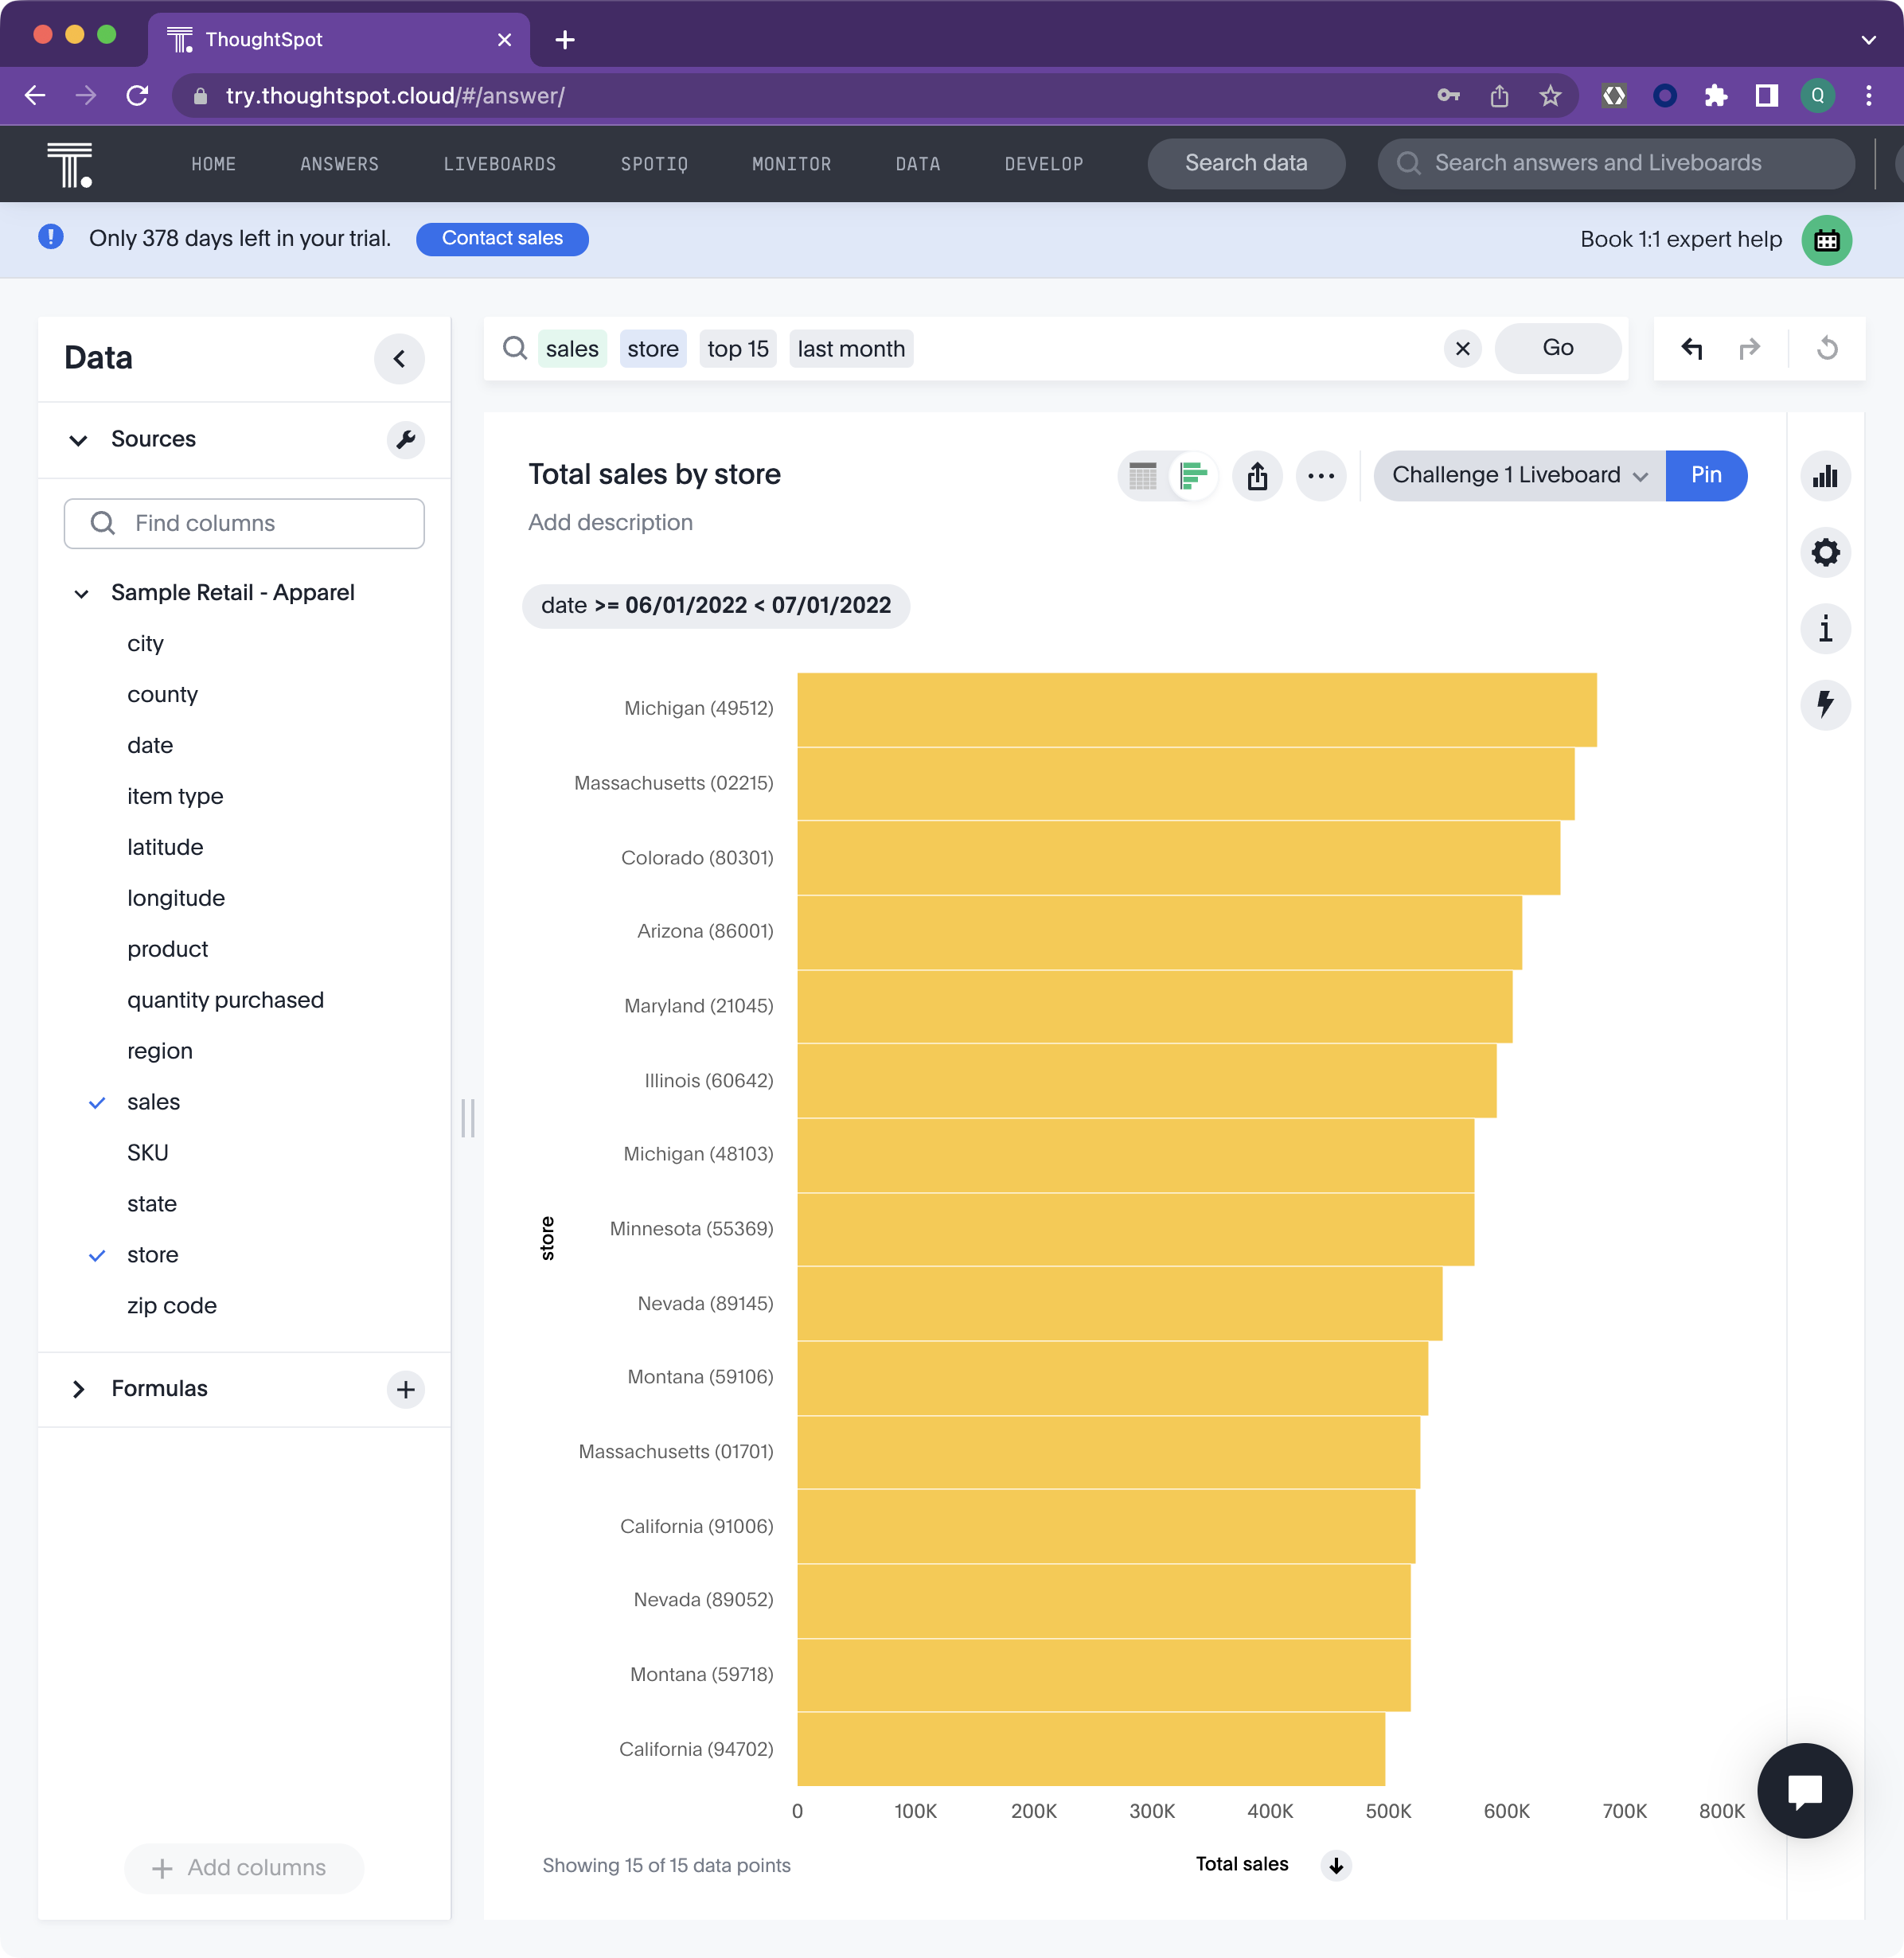
Task: Open the LIVEBOARDS menu
Action: point(499,164)
